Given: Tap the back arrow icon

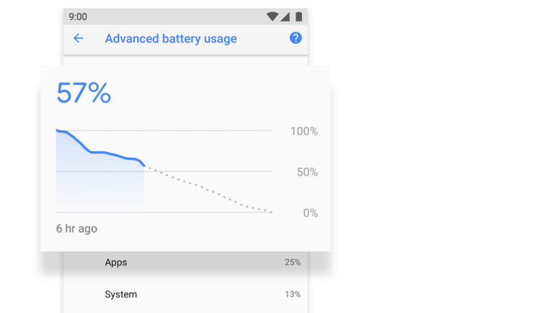Looking at the screenshot, I should [x=79, y=38].
